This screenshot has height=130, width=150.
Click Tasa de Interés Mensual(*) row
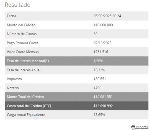77,61
